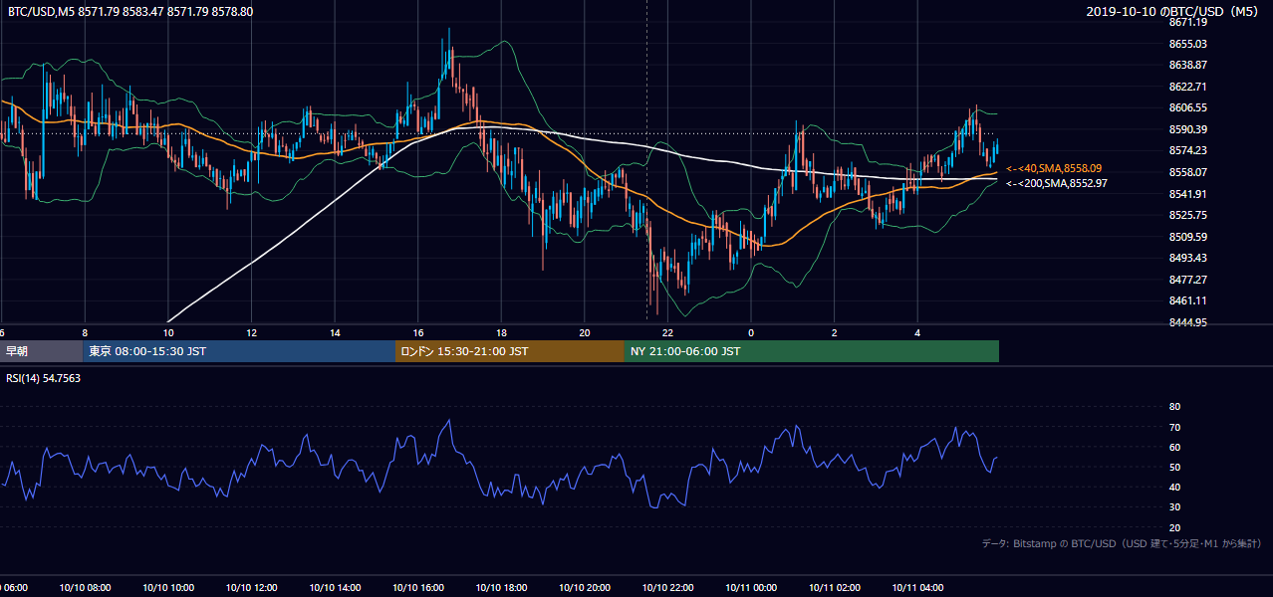Click the 10/11 00:00 time axis label

[750, 588]
